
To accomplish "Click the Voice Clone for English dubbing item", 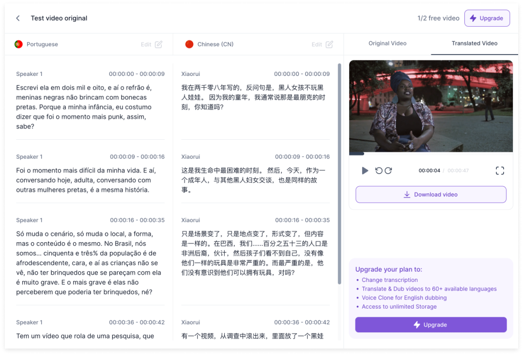I will (404, 298).
